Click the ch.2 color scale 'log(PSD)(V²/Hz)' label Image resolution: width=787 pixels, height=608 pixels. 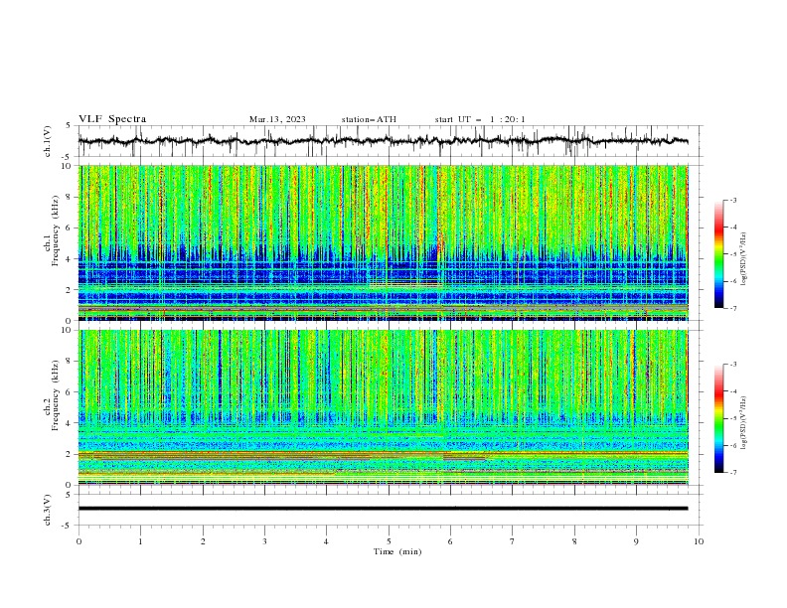tap(743, 423)
